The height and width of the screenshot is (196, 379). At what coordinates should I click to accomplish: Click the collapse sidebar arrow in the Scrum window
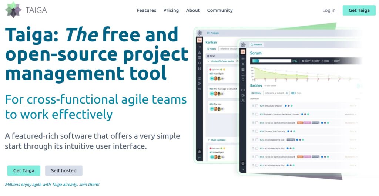pyautogui.click(x=243, y=169)
